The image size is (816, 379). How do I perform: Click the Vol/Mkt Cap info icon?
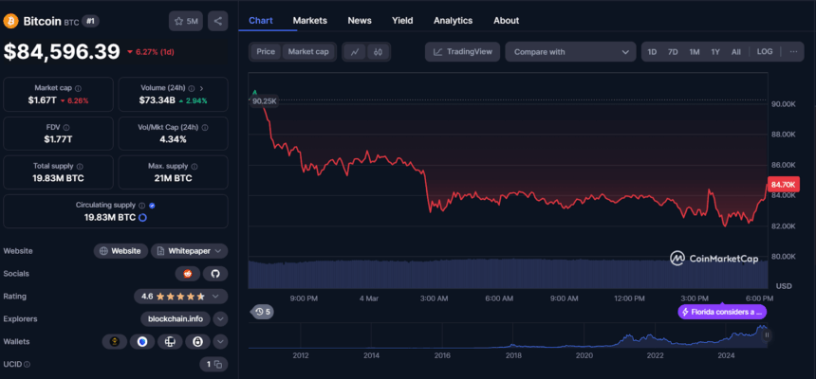tap(205, 127)
